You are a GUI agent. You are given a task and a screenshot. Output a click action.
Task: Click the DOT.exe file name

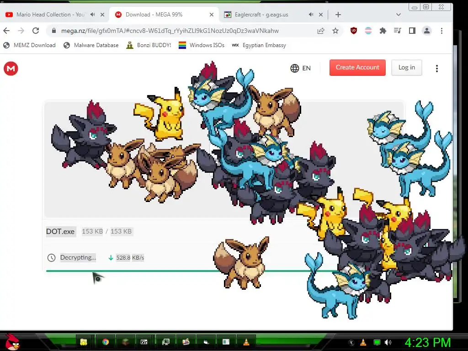(x=60, y=231)
